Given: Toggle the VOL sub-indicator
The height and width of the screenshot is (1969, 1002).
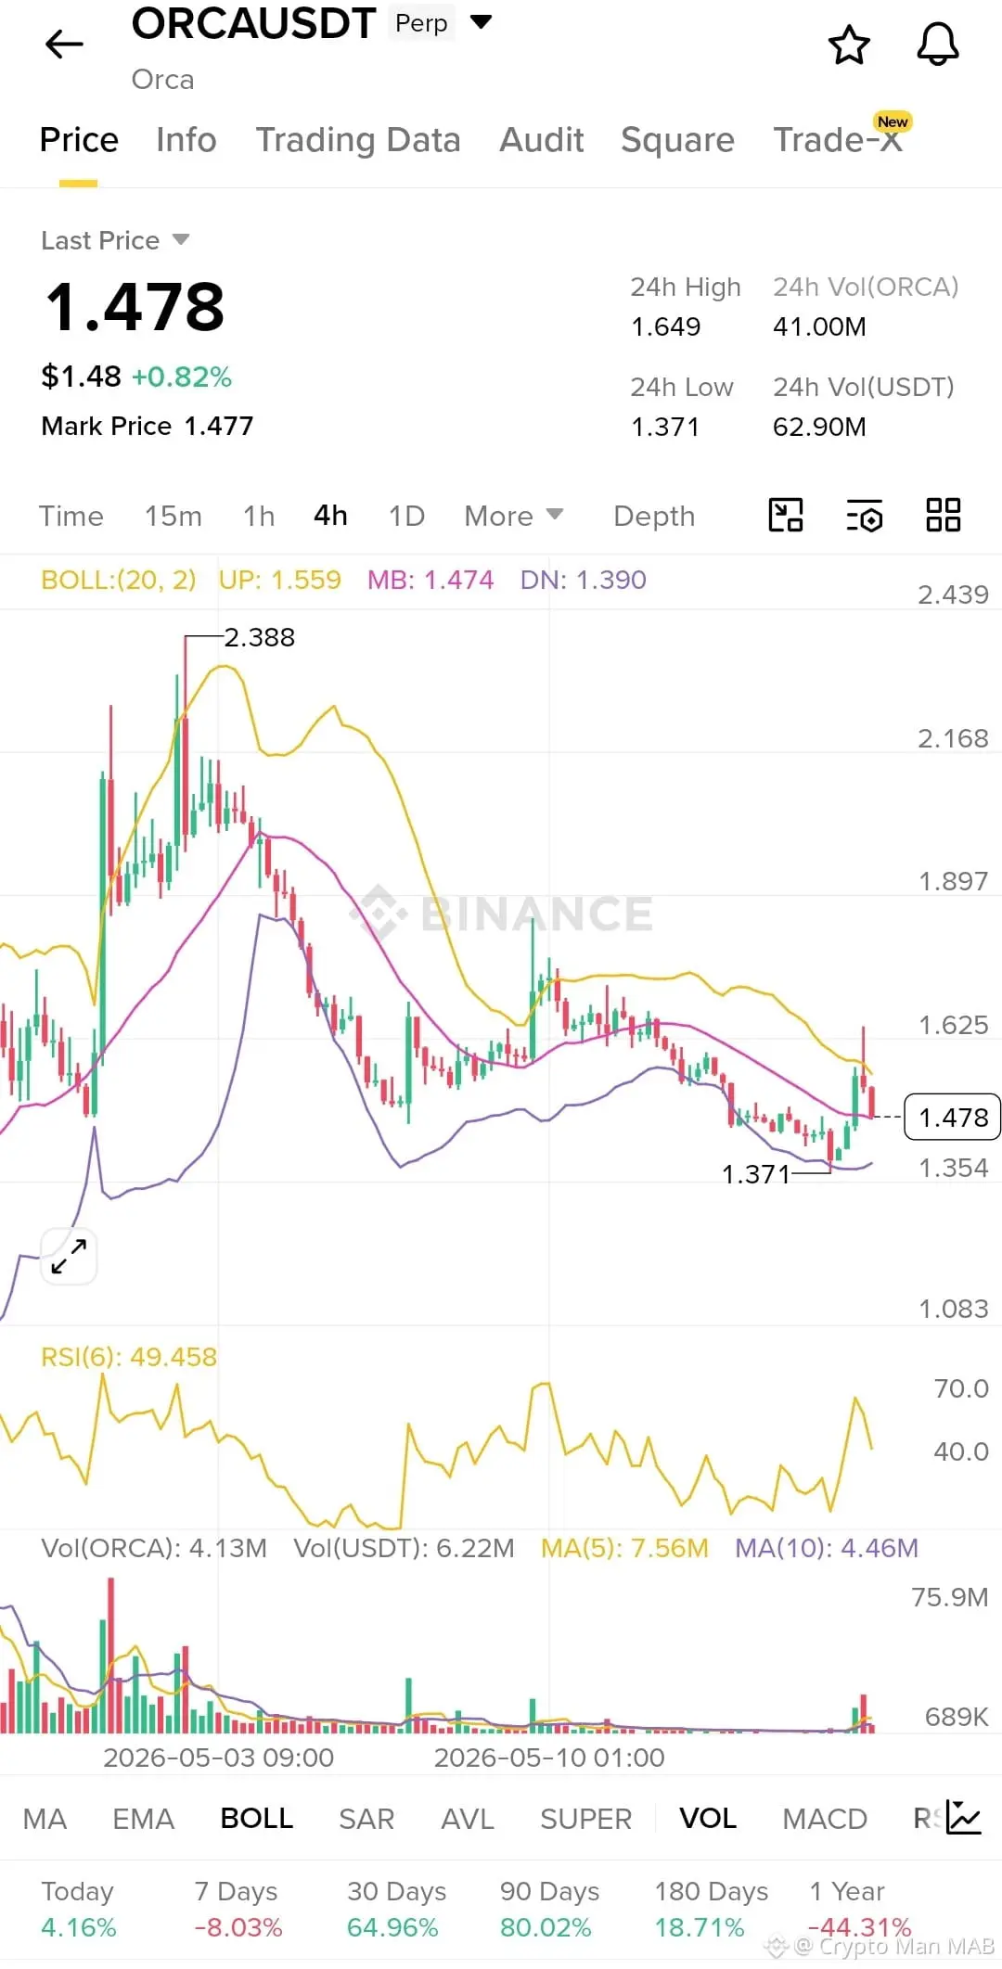Looking at the screenshot, I should pyautogui.click(x=708, y=1819).
